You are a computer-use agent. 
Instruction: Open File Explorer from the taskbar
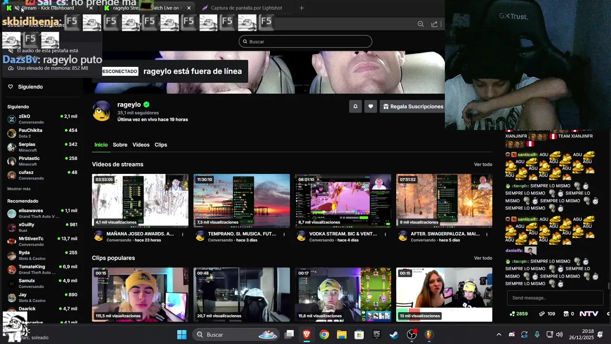coord(342,334)
